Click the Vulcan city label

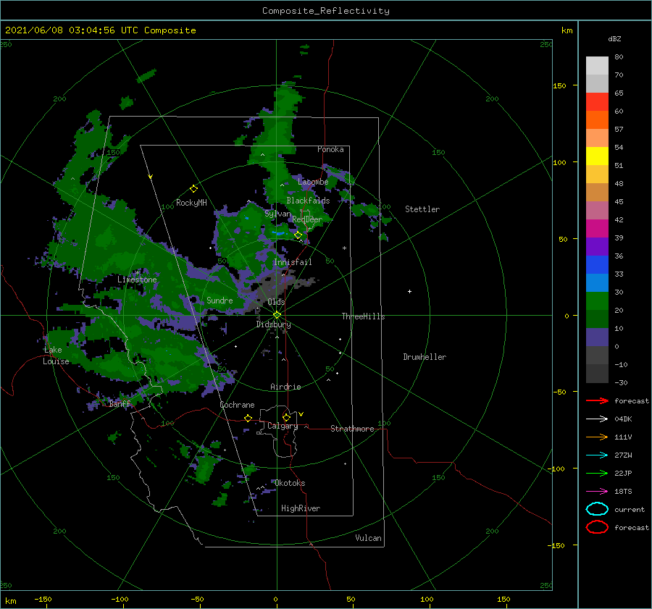pyautogui.click(x=368, y=538)
